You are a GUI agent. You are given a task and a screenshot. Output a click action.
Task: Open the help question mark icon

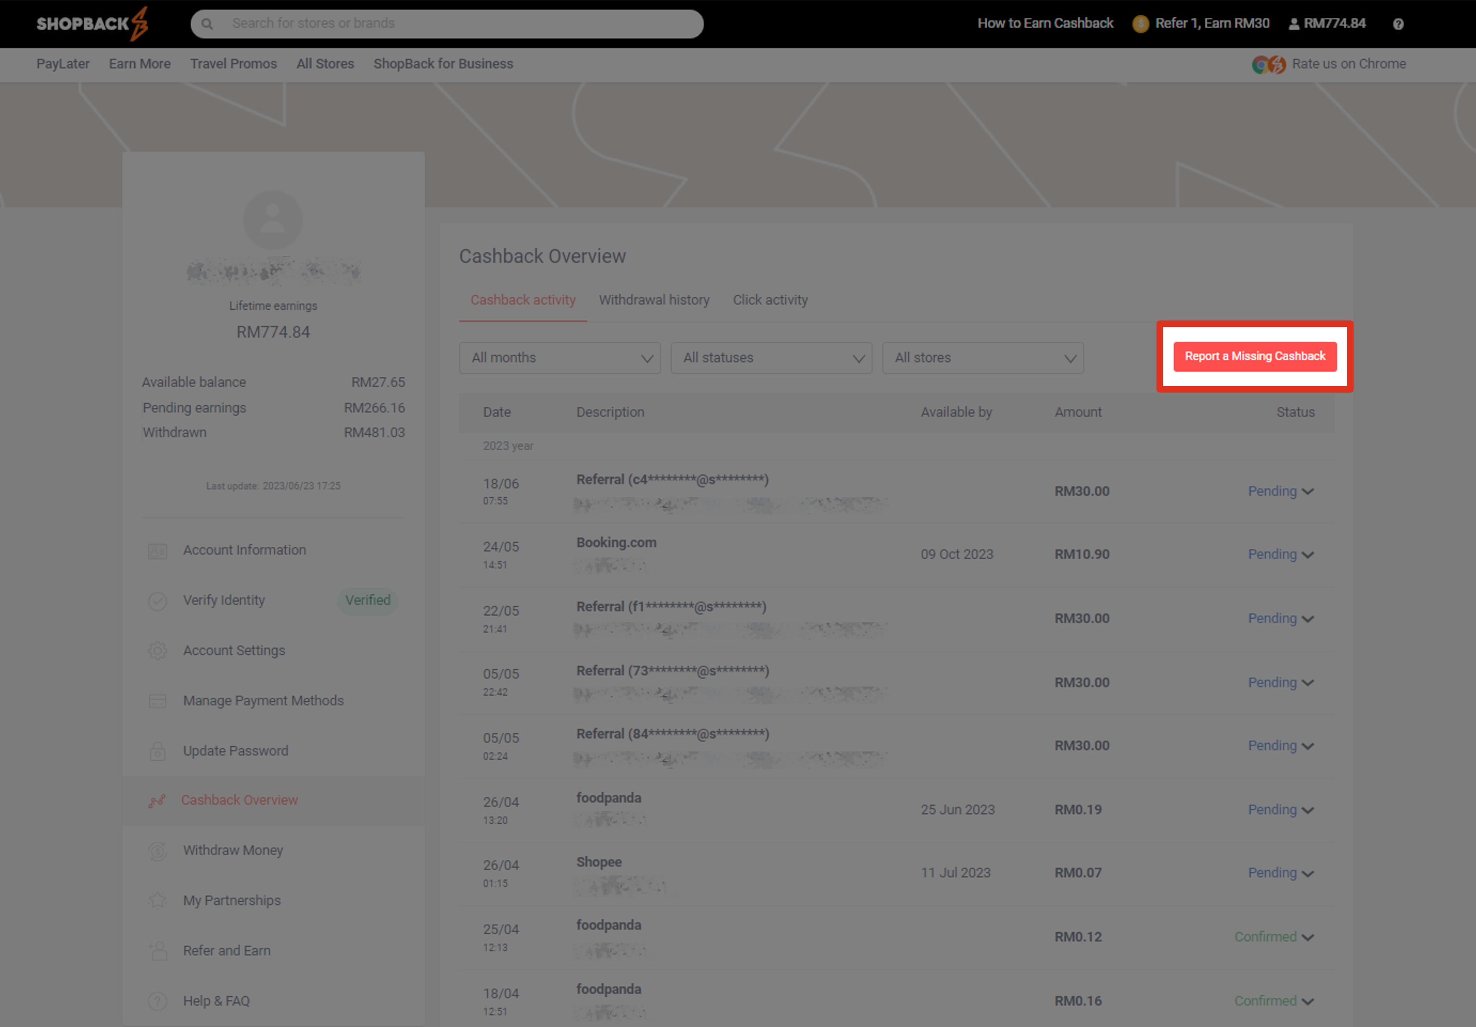[x=1398, y=24]
